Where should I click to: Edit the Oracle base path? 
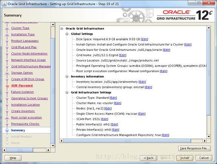click(167, 50)
